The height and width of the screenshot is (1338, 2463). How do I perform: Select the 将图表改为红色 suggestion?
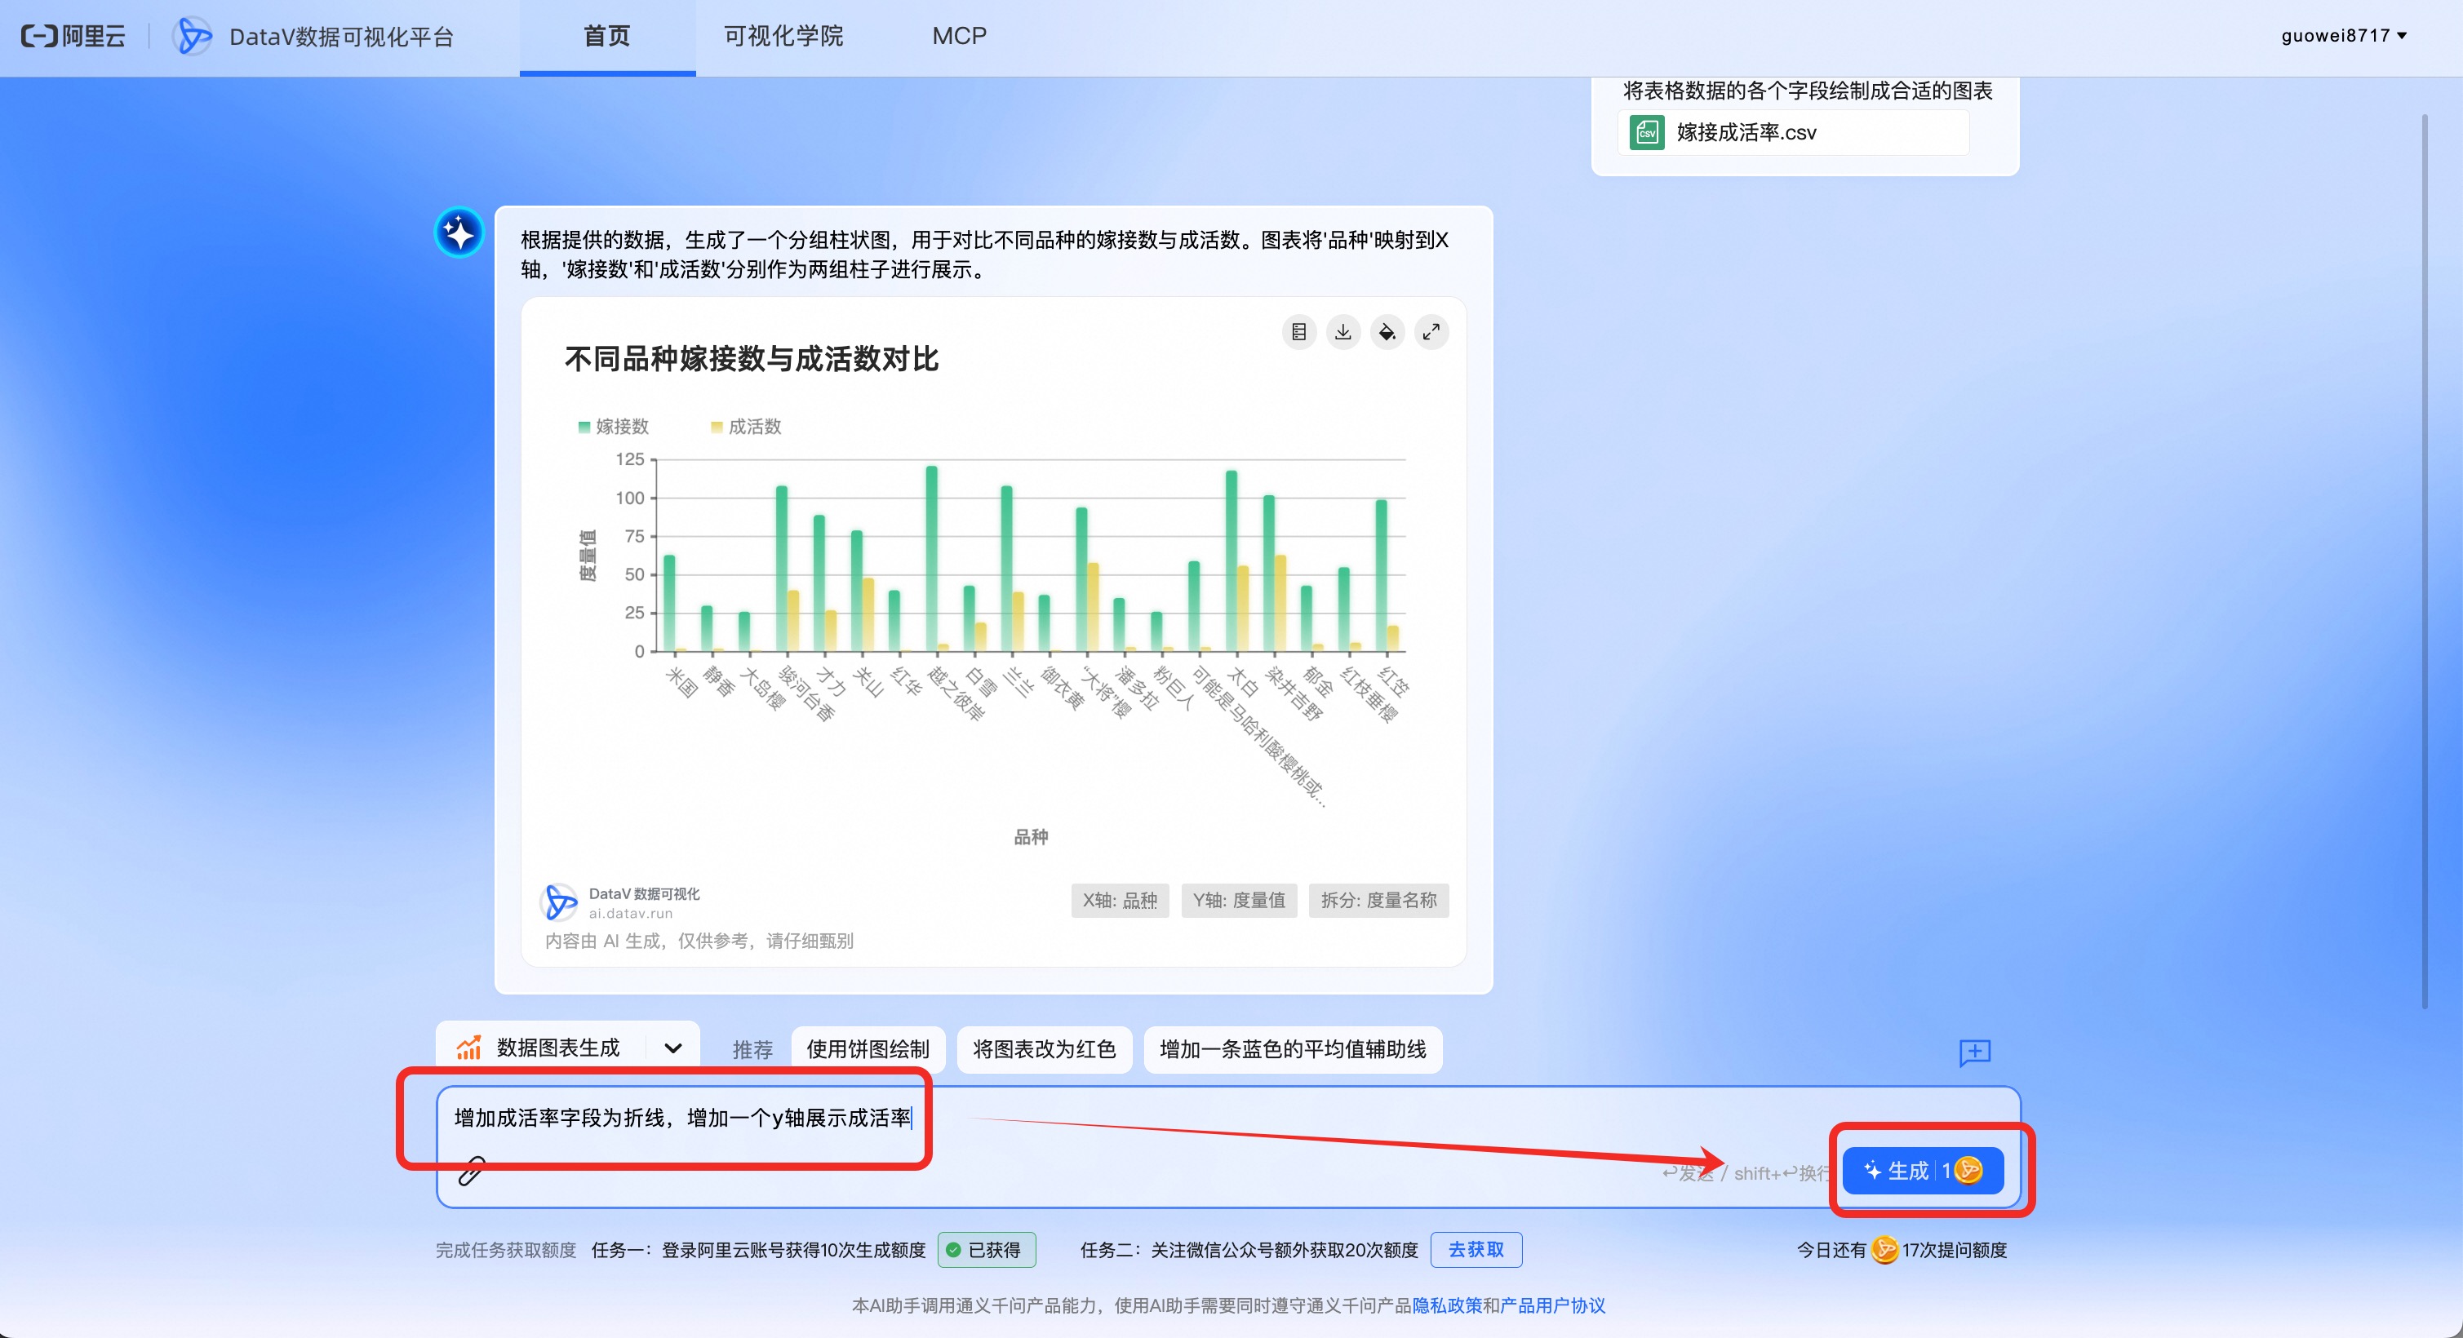(x=1044, y=1049)
